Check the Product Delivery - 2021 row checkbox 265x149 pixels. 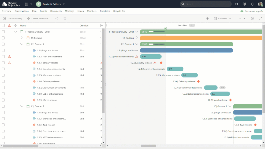[x=3, y=32]
